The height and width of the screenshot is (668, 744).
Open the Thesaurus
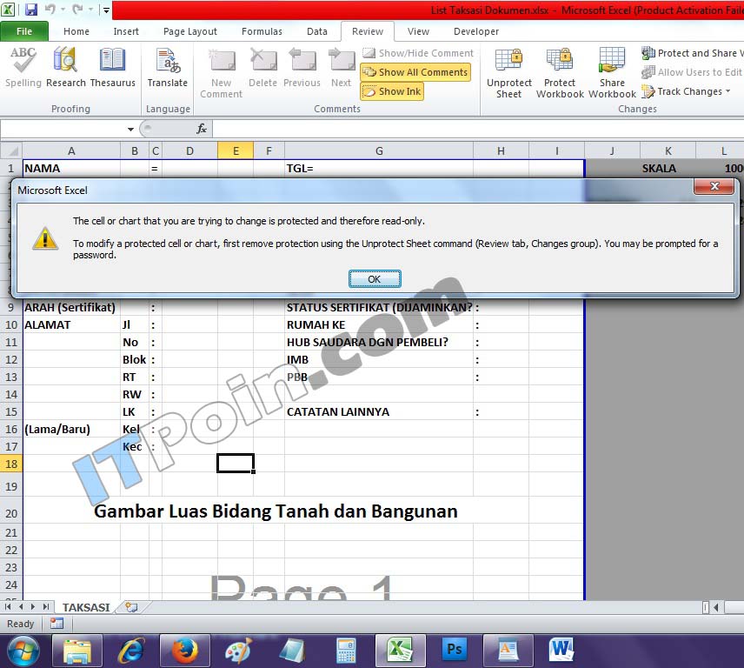[x=112, y=67]
